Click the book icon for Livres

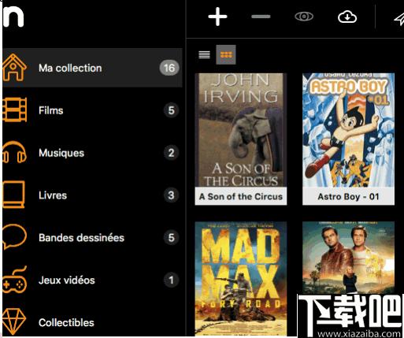[13, 195]
